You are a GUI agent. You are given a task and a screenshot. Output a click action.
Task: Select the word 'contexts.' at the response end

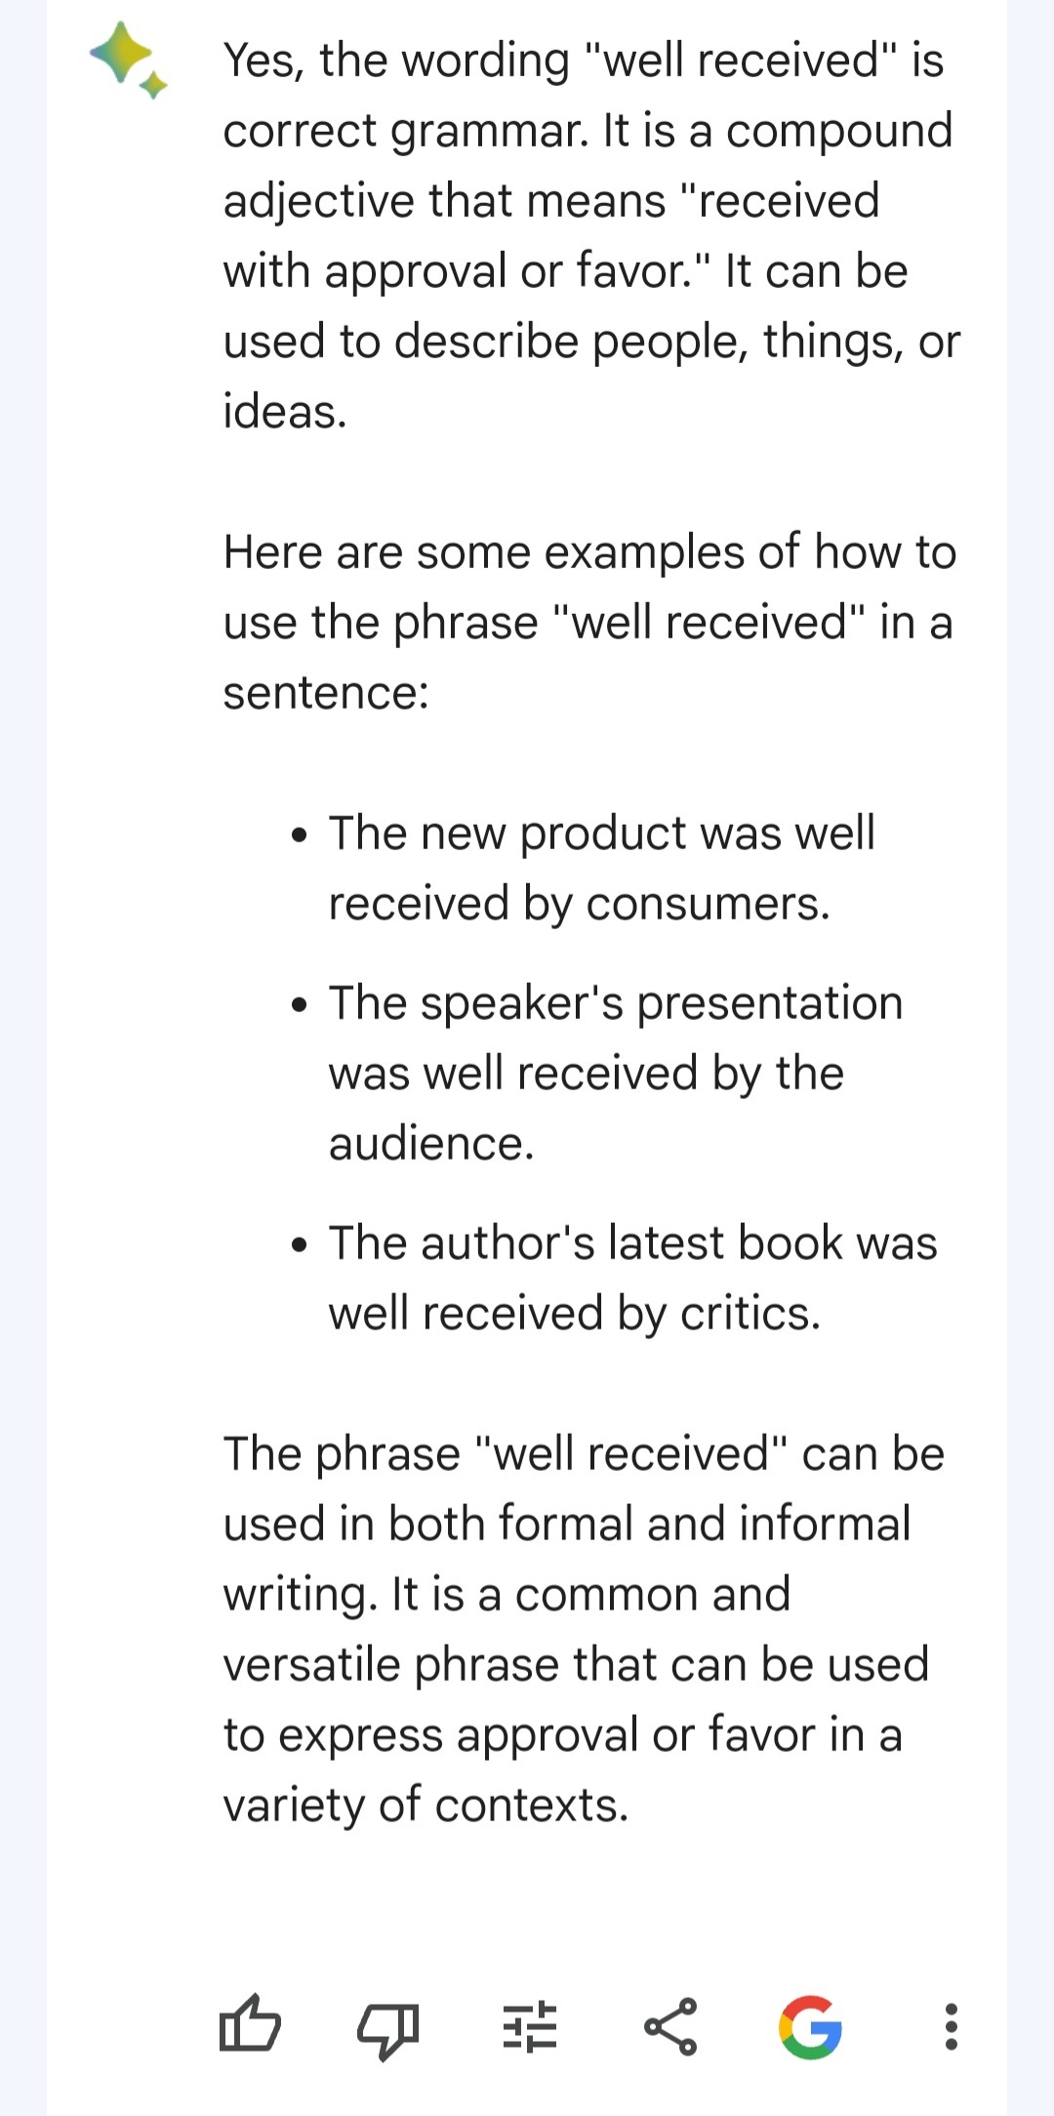pyautogui.click(x=532, y=1806)
